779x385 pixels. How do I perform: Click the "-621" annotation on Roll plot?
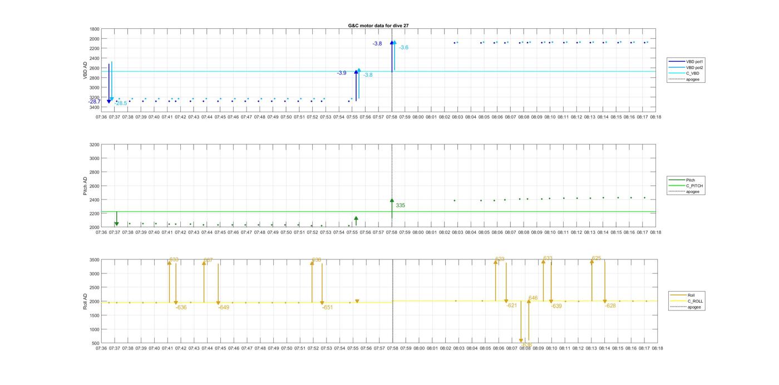(512, 306)
